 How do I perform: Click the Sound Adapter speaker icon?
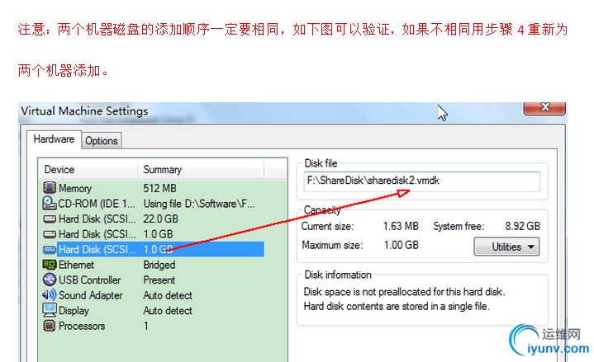point(50,294)
